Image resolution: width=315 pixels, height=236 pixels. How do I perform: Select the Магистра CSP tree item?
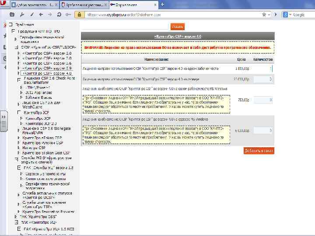point(34,148)
